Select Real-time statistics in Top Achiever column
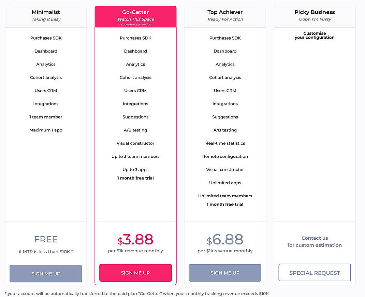This screenshot has width=365, height=297. tap(225, 143)
